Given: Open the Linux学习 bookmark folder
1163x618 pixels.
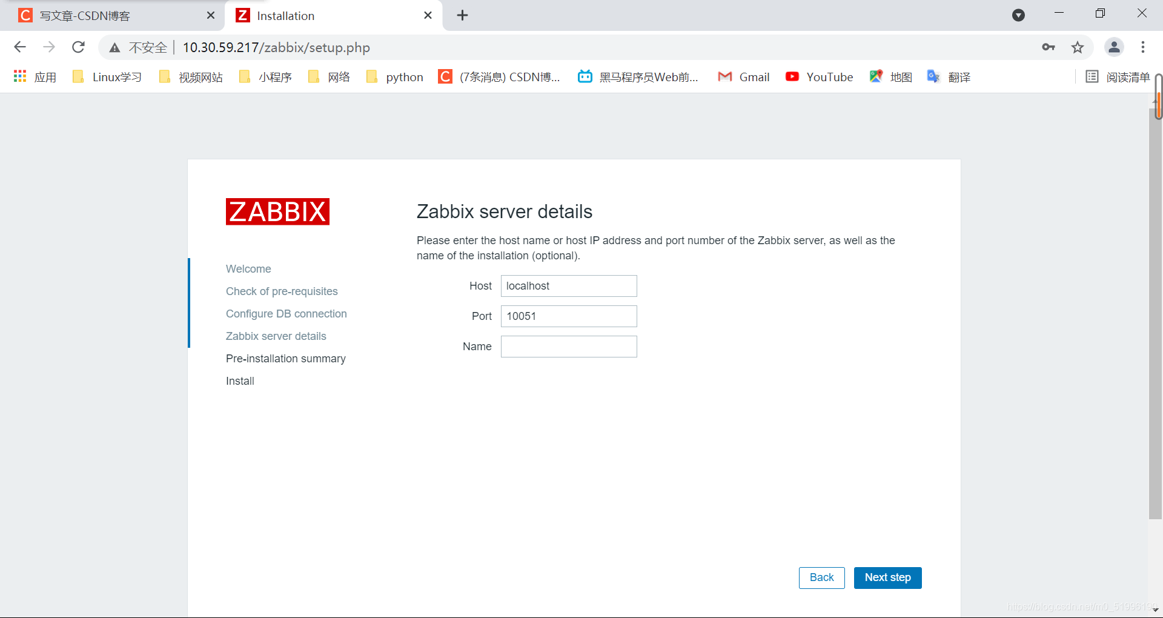Looking at the screenshot, I should tap(107, 77).
